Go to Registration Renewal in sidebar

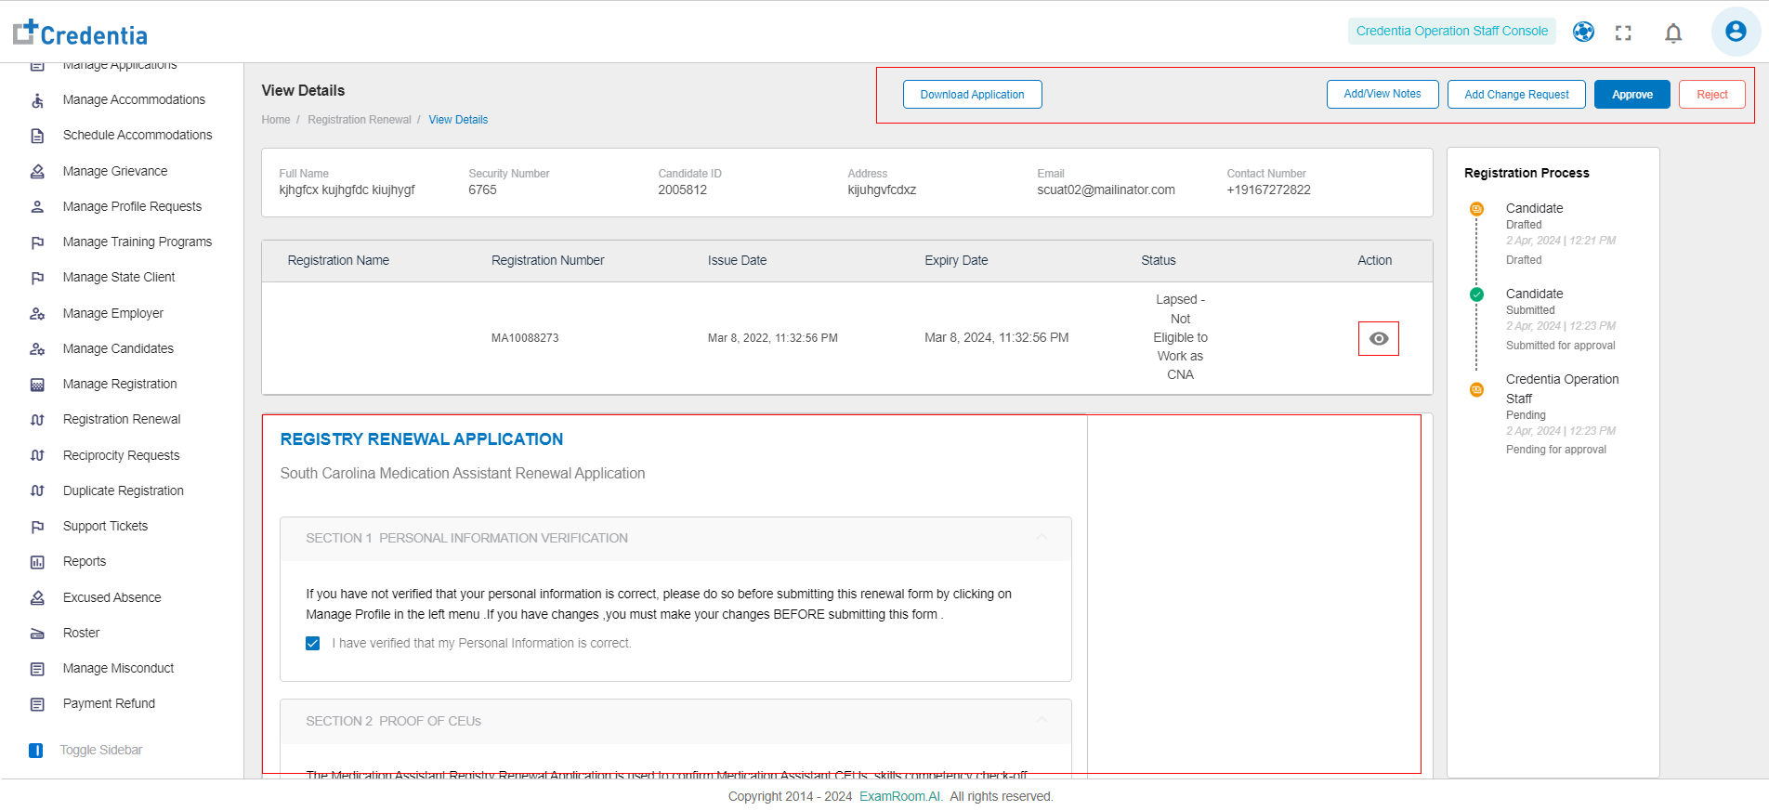click(122, 420)
